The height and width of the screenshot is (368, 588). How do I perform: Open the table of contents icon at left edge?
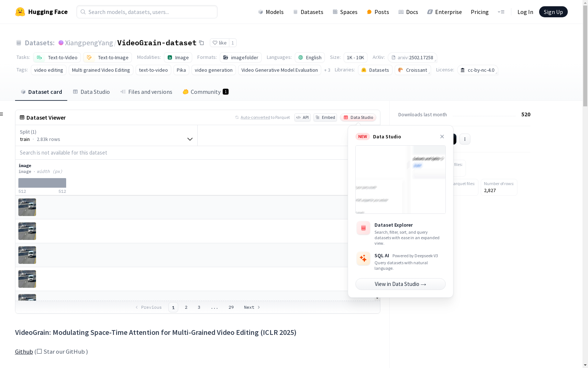(2, 114)
